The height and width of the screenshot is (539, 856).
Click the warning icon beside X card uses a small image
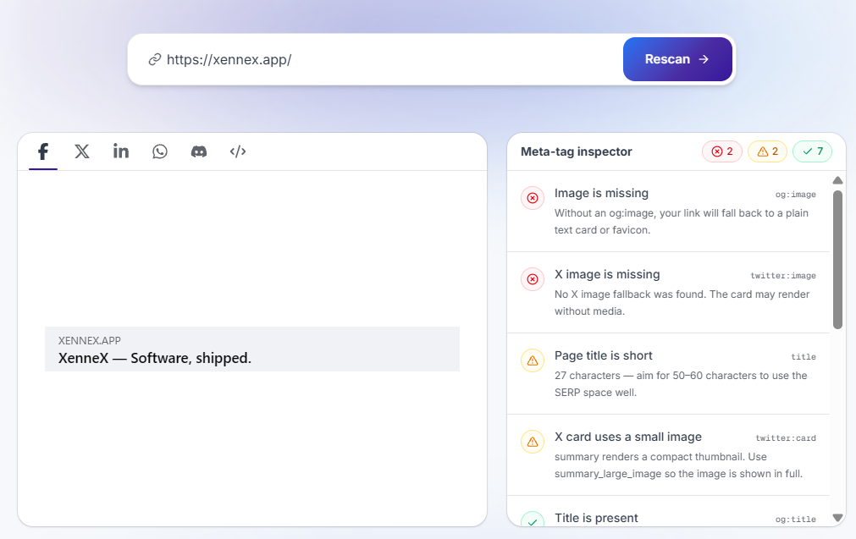click(x=533, y=442)
